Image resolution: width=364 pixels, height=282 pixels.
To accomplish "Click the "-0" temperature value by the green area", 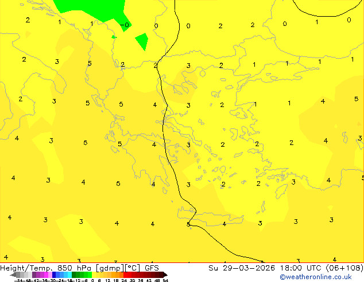I will pyautogui.click(x=125, y=25).
